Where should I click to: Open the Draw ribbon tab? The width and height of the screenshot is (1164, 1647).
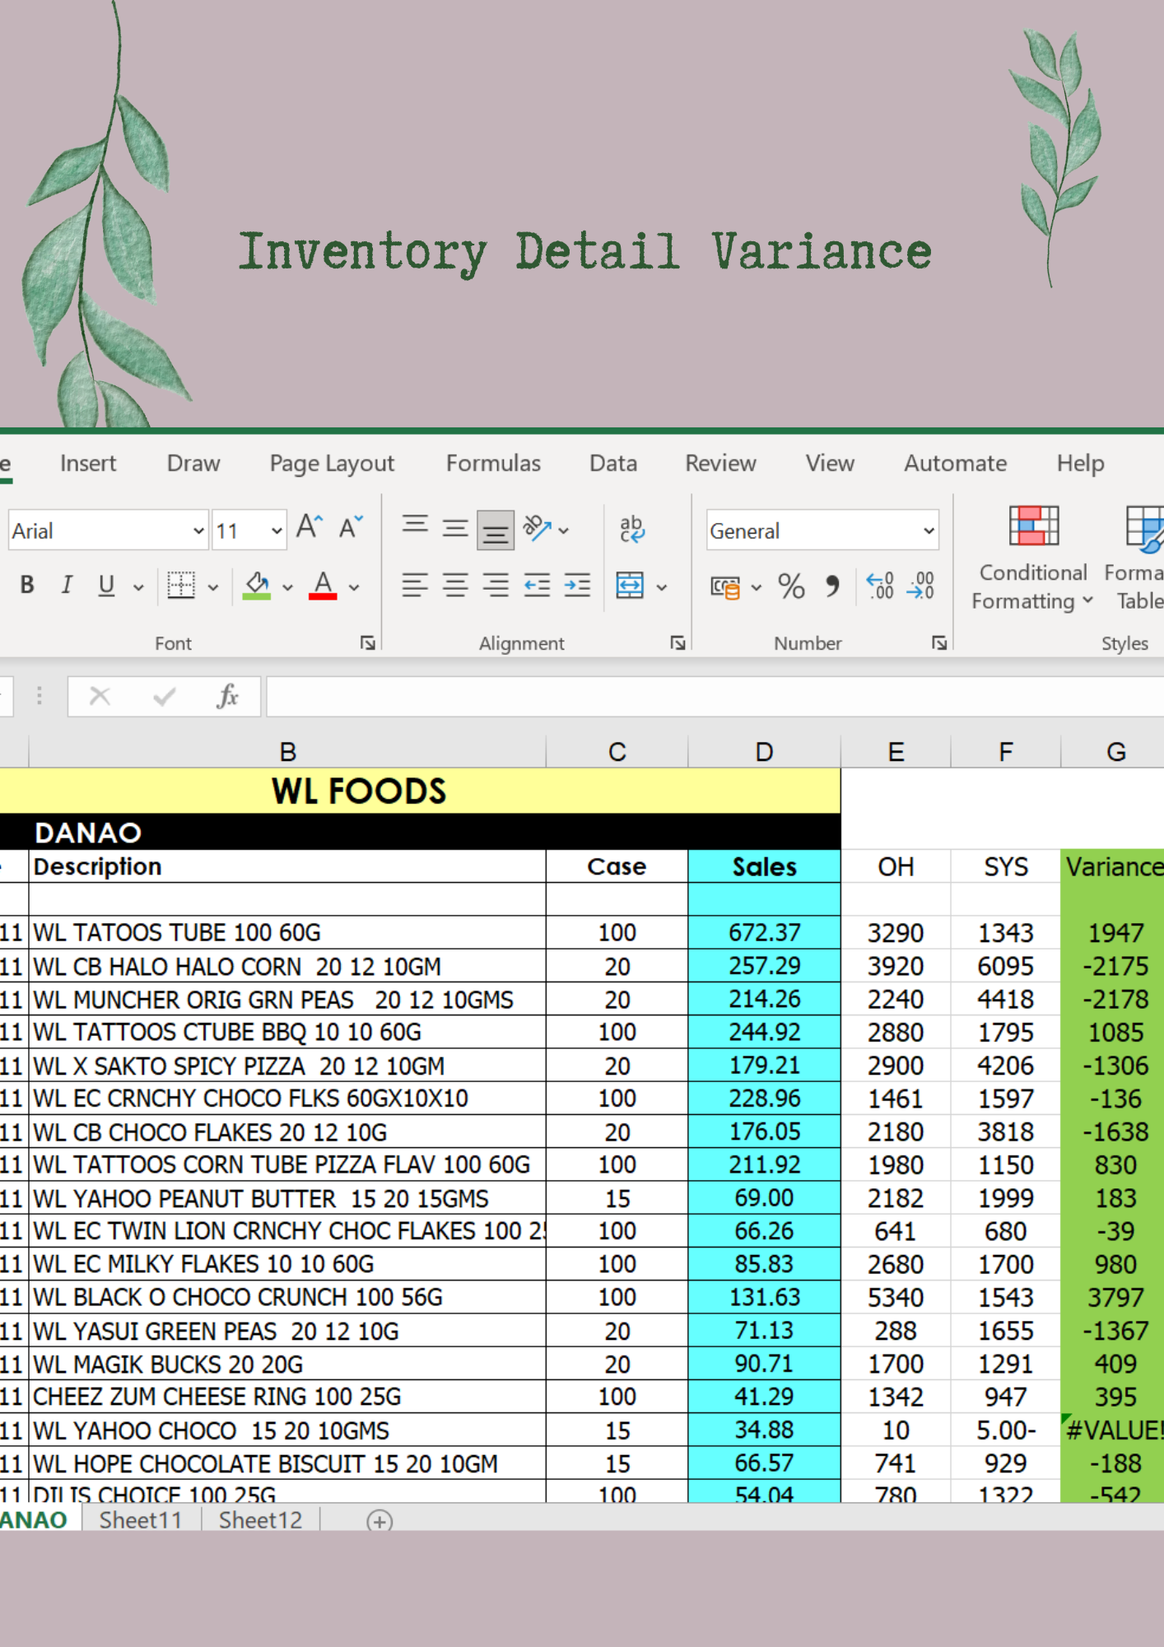[x=193, y=464]
